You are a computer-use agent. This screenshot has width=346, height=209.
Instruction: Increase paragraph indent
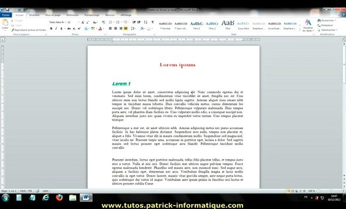coord(139,22)
